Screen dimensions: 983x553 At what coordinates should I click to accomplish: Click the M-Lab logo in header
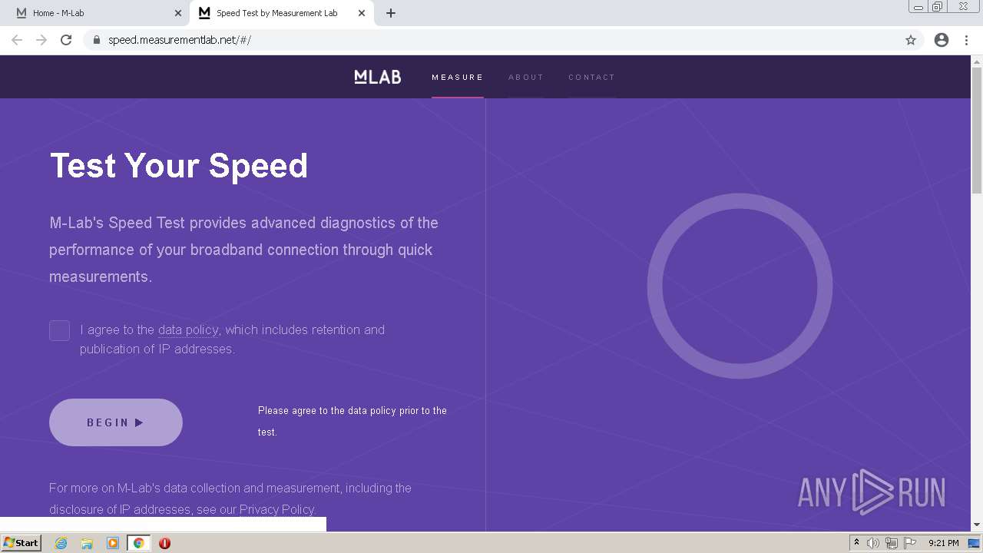[x=378, y=77]
